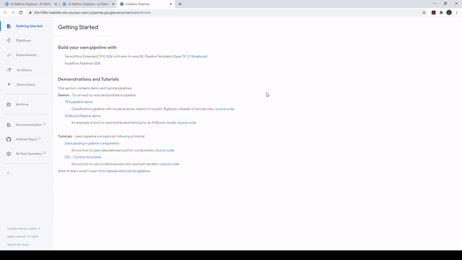The height and width of the screenshot is (260, 462).
Task: Minimize the Chrome window
Action: (x=434, y=3)
